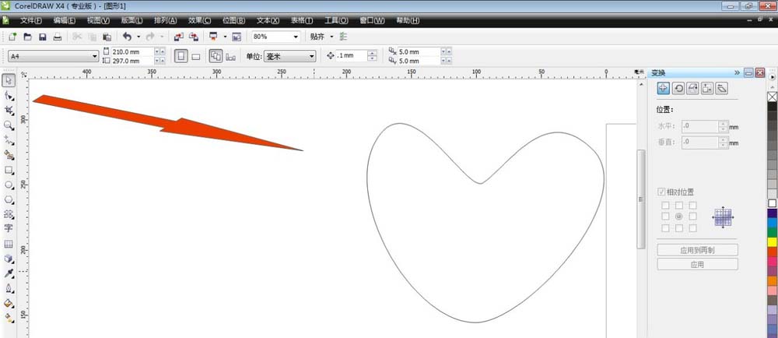Choose the Rectangle tool
The image size is (778, 338).
coord(9,170)
